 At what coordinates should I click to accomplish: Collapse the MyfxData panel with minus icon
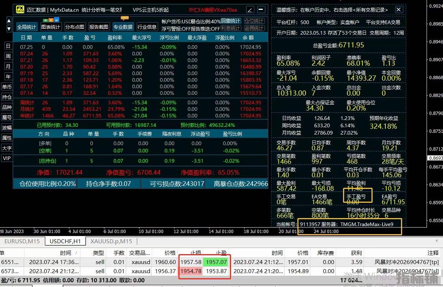[x=261, y=9]
